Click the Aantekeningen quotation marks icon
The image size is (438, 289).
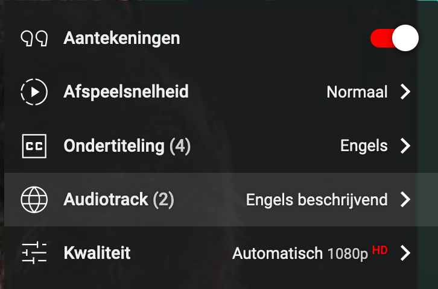click(34, 39)
